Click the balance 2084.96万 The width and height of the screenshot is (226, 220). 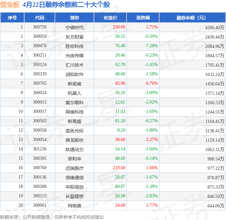(x=215, y=46)
